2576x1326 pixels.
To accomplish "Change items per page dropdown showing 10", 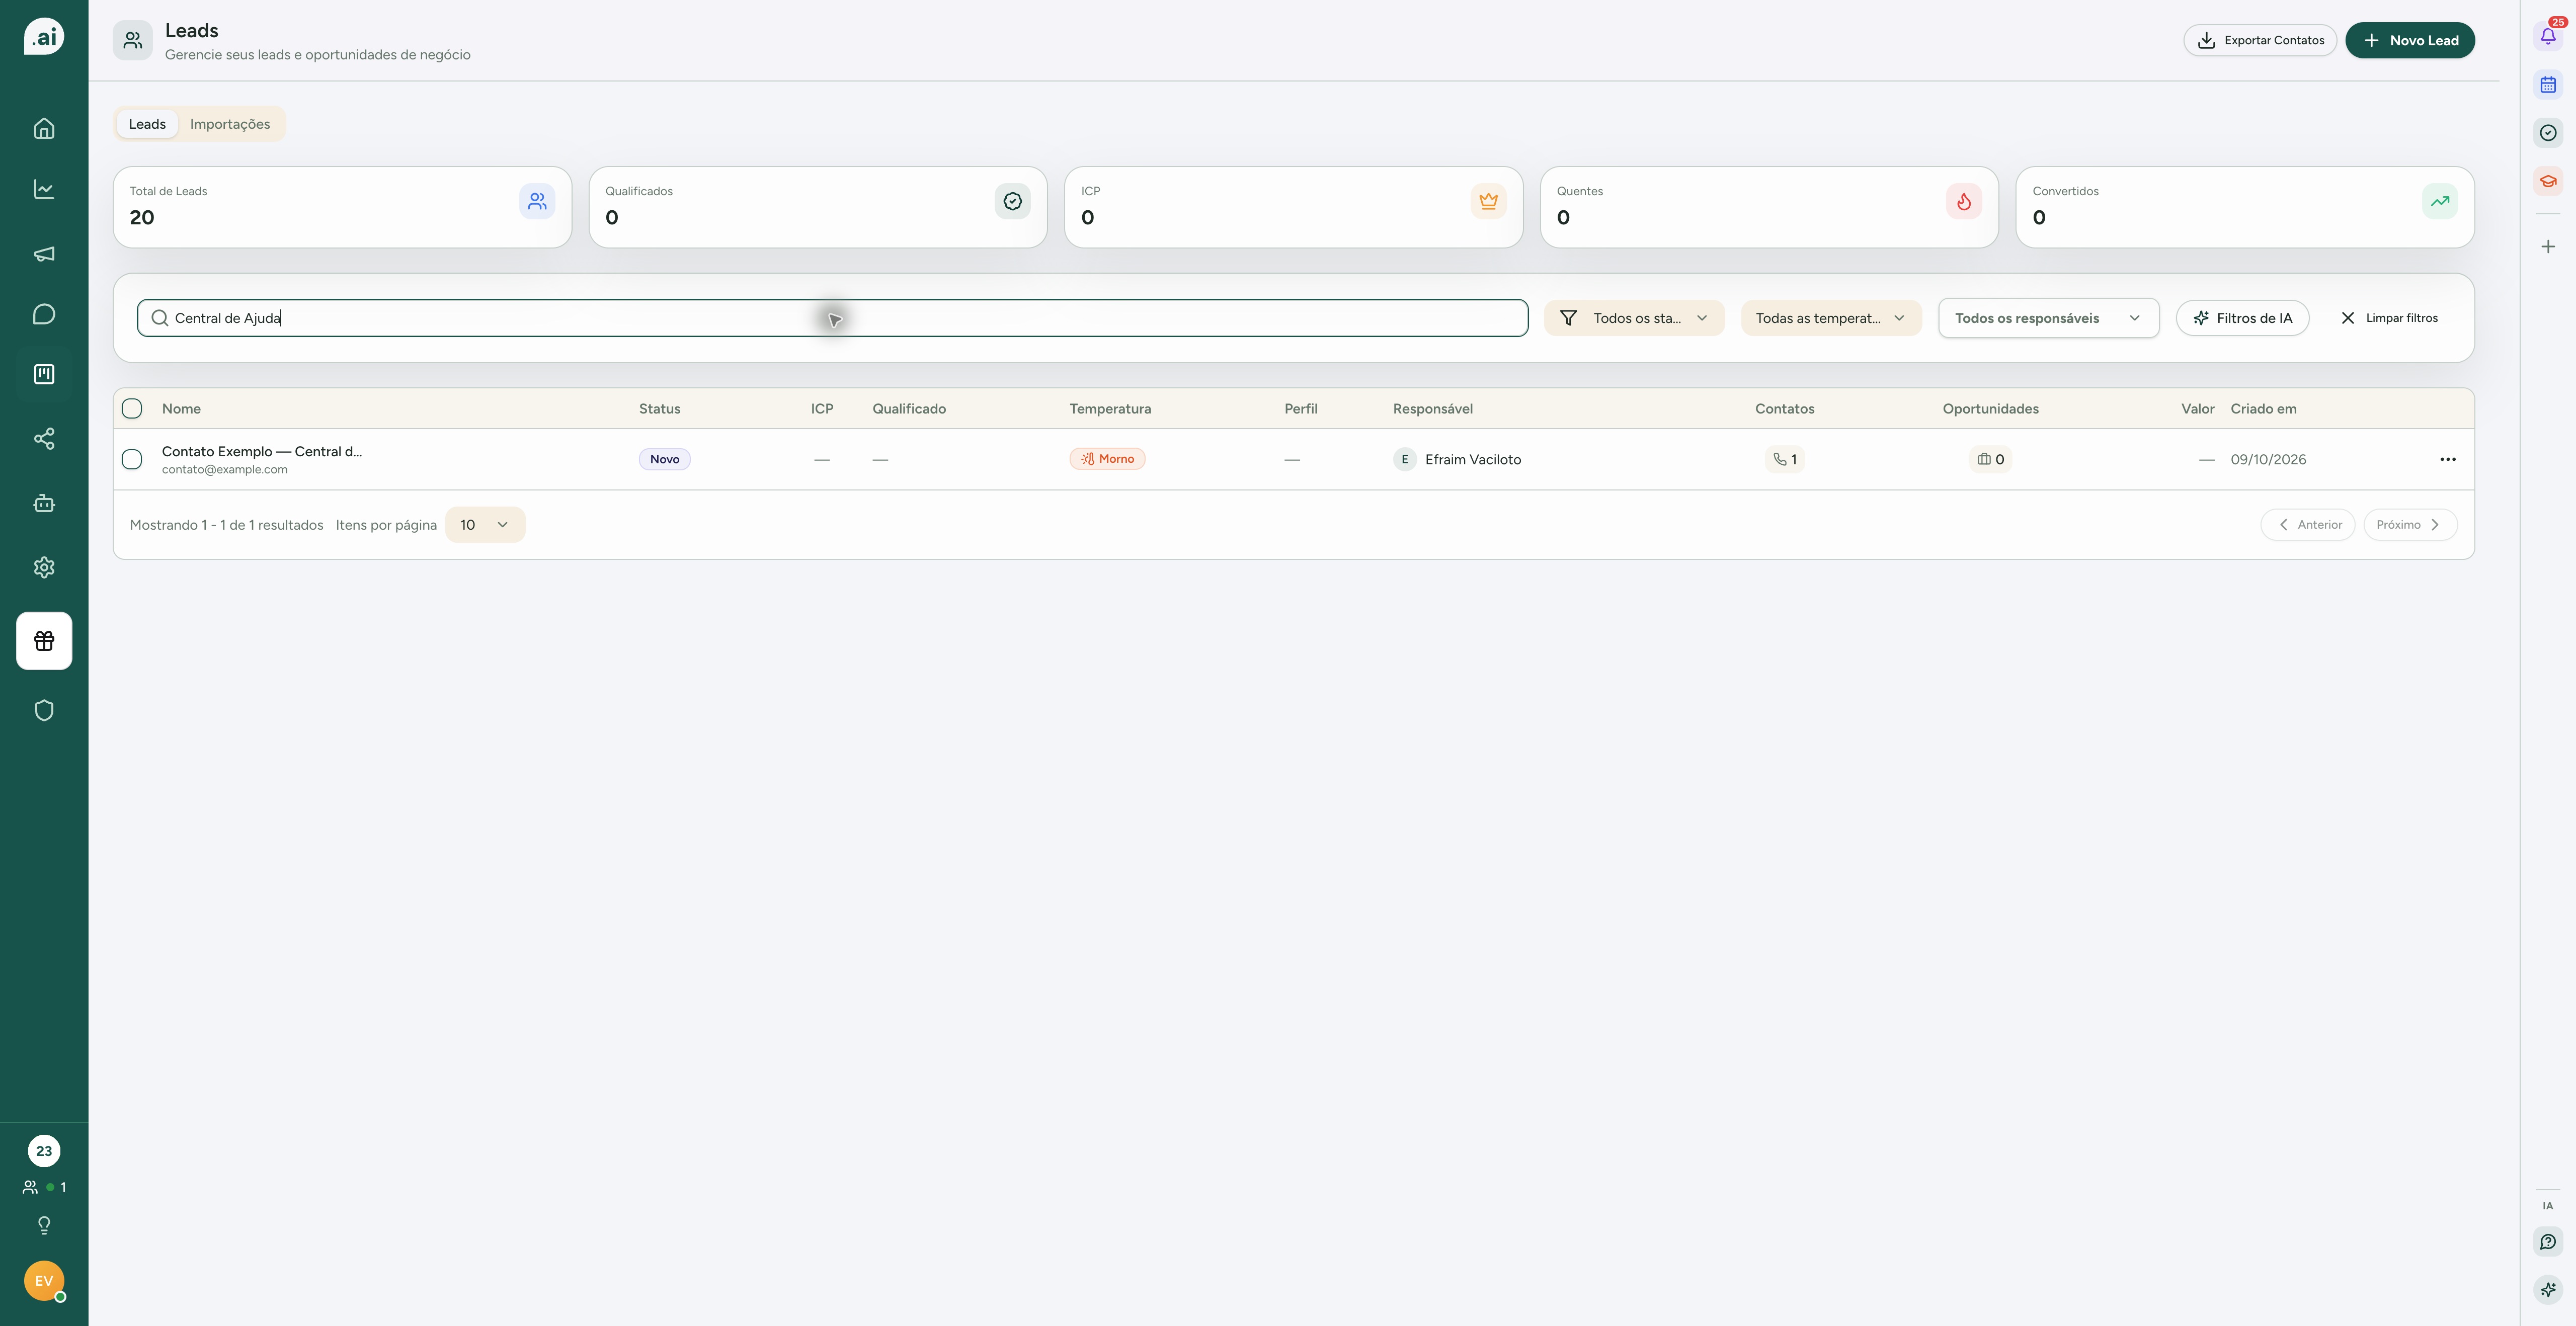I will point(485,525).
